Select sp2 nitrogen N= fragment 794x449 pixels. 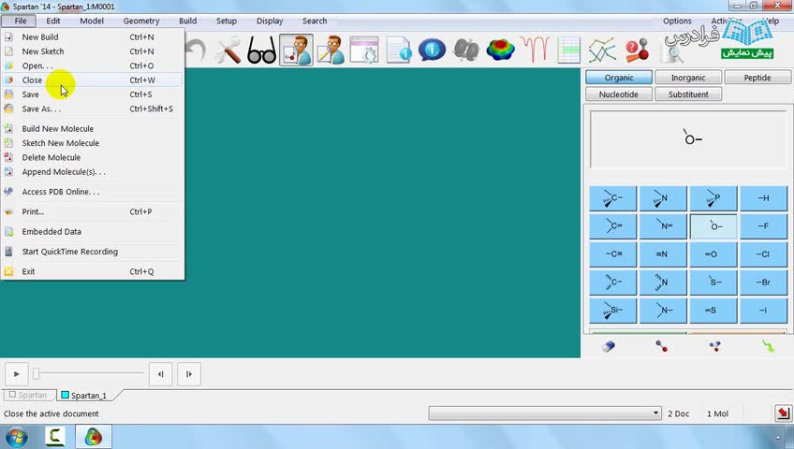pyautogui.click(x=663, y=226)
